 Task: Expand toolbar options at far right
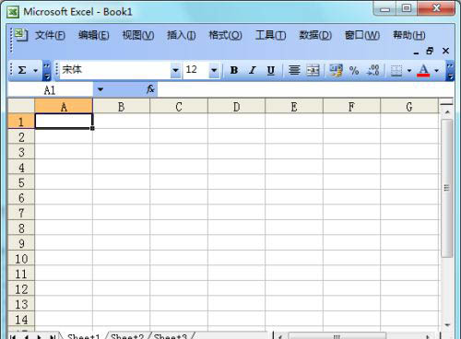tap(450, 70)
